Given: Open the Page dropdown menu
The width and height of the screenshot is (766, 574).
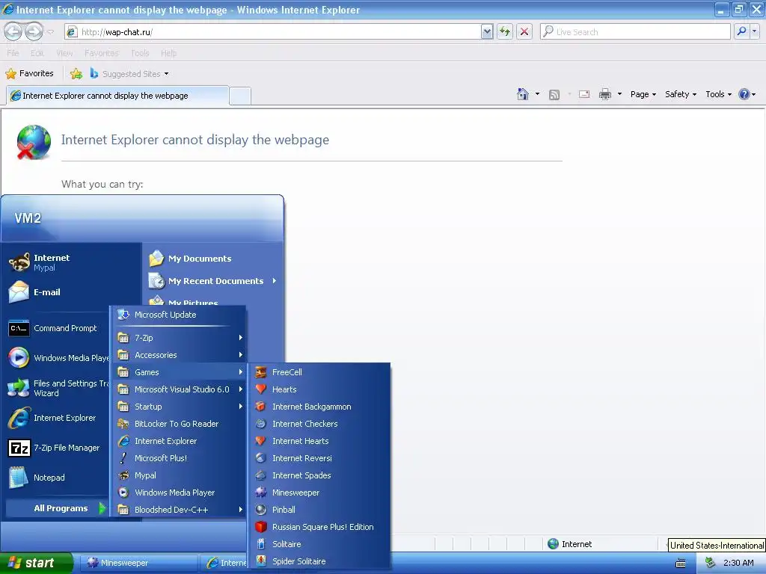Looking at the screenshot, I should coord(643,94).
